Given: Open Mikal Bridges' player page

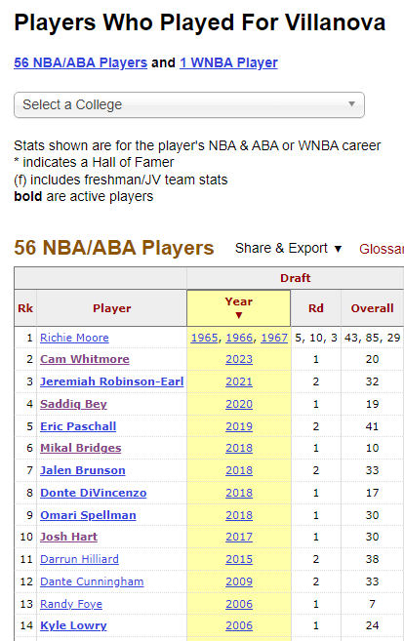Looking at the screenshot, I should [x=81, y=448].
